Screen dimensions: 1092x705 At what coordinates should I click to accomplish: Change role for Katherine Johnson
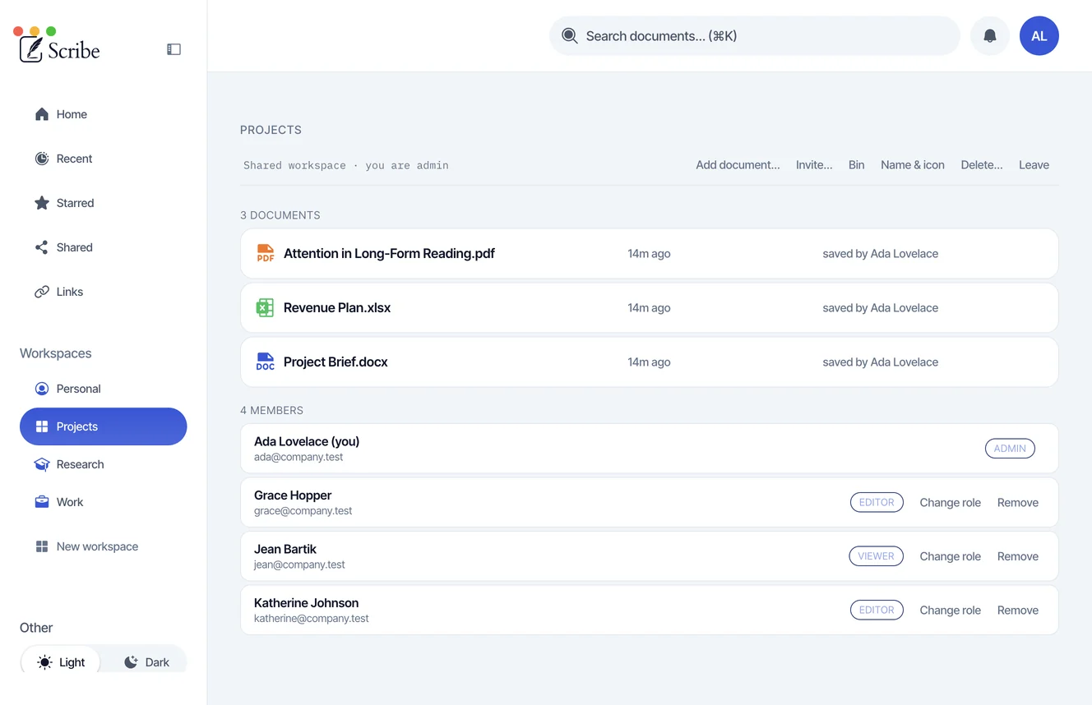click(950, 611)
